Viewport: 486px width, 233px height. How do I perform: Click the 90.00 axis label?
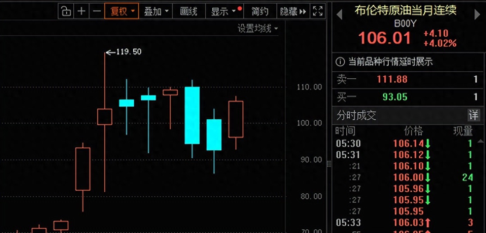pyautogui.click(x=311, y=160)
